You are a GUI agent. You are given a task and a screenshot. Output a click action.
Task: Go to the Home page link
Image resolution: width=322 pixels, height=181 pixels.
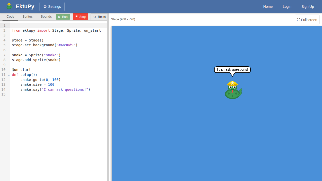click(268, 7)
